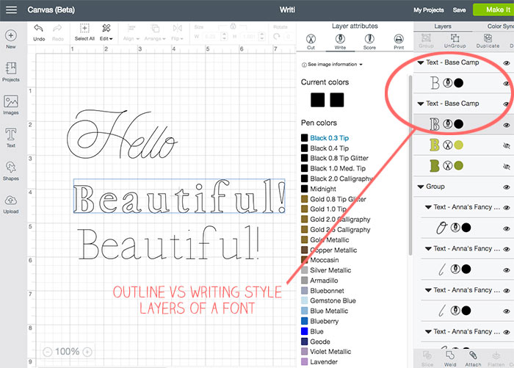
Task: Click the green Make It button
Action: tap(493, 10)
